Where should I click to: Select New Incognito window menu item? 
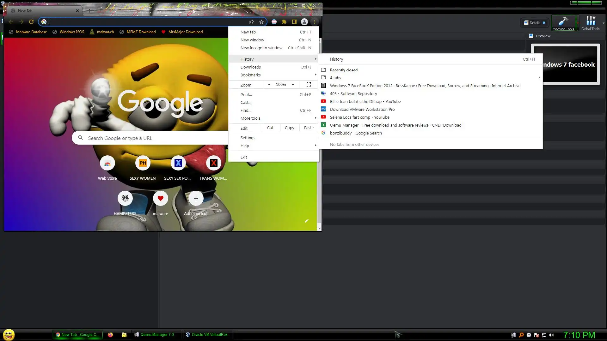pos(261,48)
